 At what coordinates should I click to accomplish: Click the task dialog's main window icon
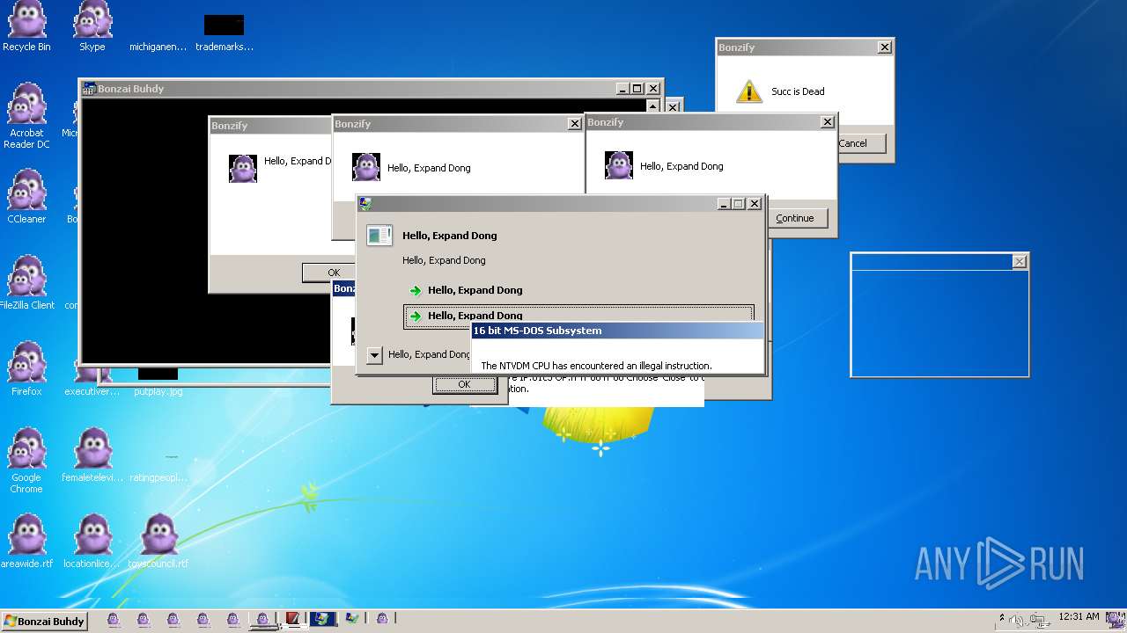click(x=379, y=236)
